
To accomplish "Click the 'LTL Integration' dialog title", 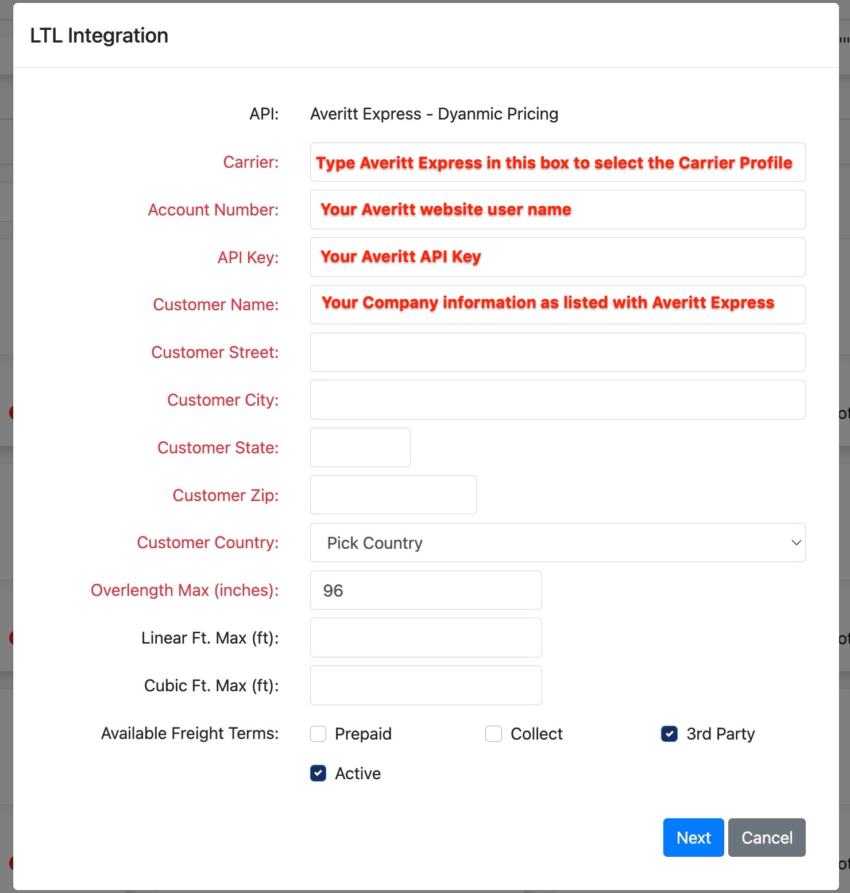I will pos(99,36).
